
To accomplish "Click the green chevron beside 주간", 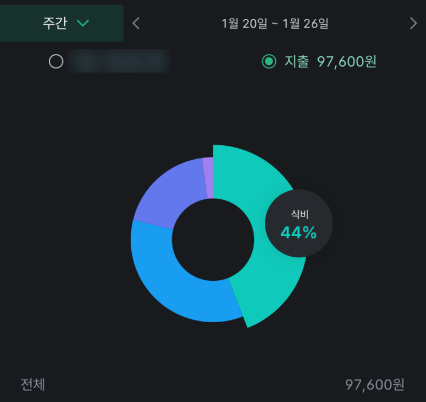I will (83, 24).
